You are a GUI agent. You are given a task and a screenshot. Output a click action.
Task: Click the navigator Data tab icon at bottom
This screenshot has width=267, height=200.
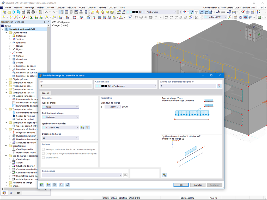click(4, 193)
